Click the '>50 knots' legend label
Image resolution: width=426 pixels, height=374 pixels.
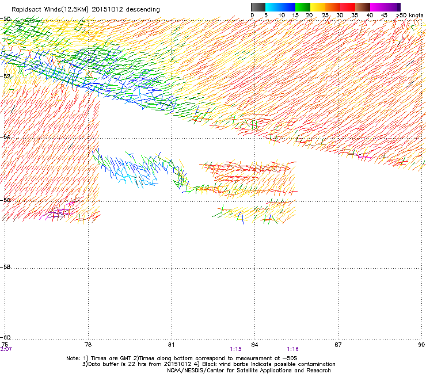(409, 16)
